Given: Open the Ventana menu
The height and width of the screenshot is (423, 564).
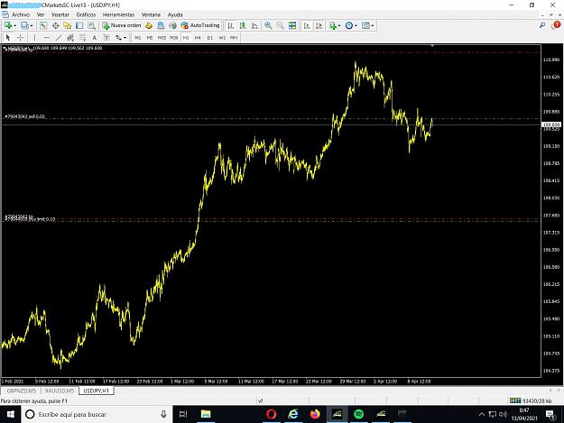Looking at the screenshot, I should [151, 14].
